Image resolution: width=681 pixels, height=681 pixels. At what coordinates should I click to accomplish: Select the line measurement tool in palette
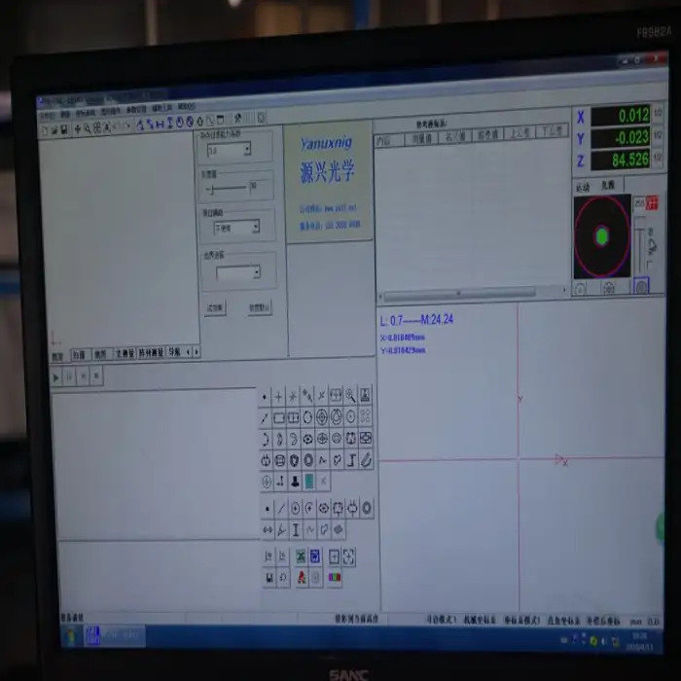tap(266, 417)
